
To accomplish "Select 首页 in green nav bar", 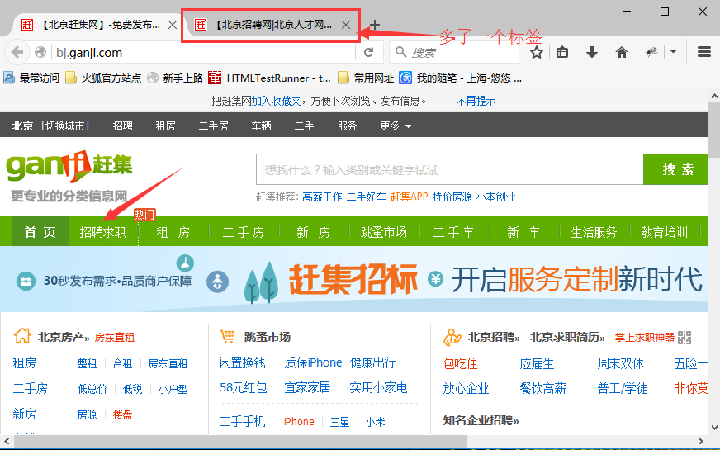I will click(40, 231).
